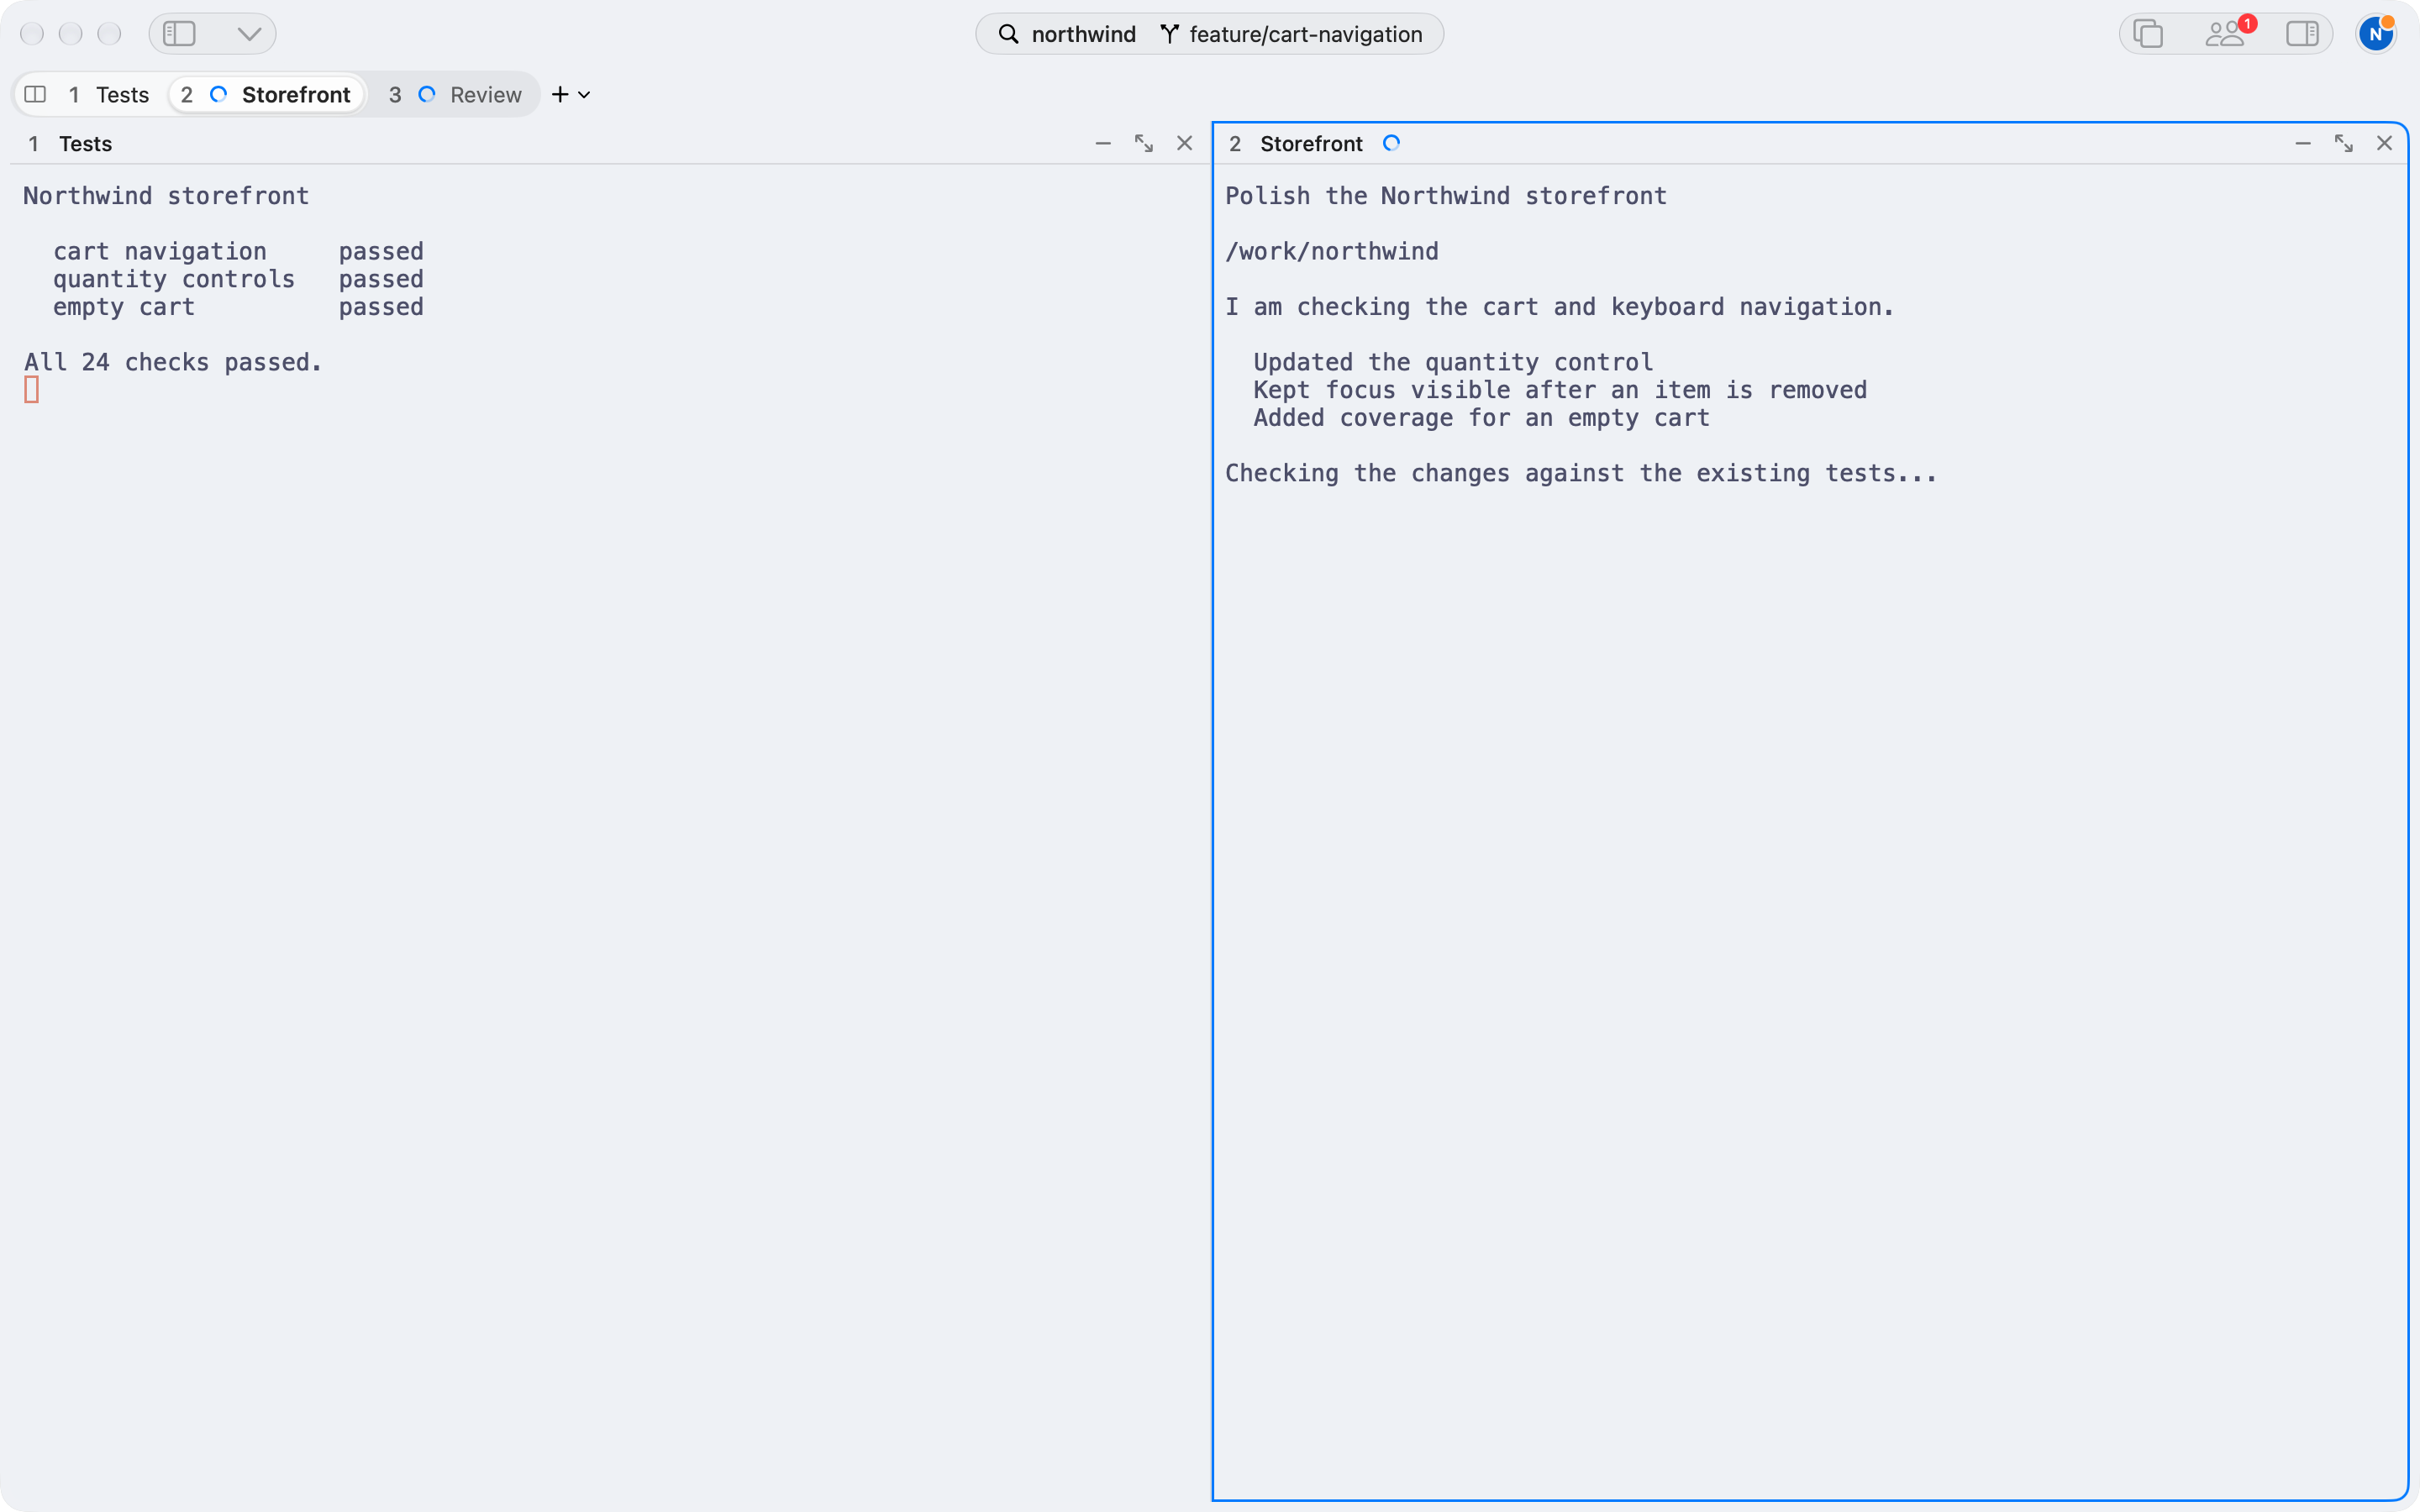Minimize the Storefront pane
This screenshot has width=2420, height=1512.
(2303, 143)
